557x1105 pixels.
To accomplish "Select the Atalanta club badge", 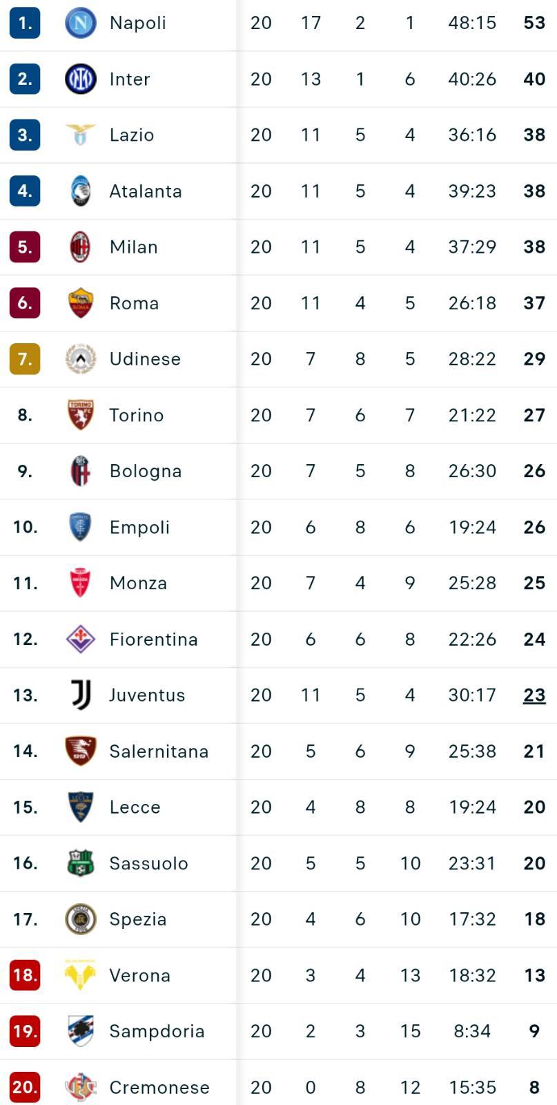I will point(80,191).
